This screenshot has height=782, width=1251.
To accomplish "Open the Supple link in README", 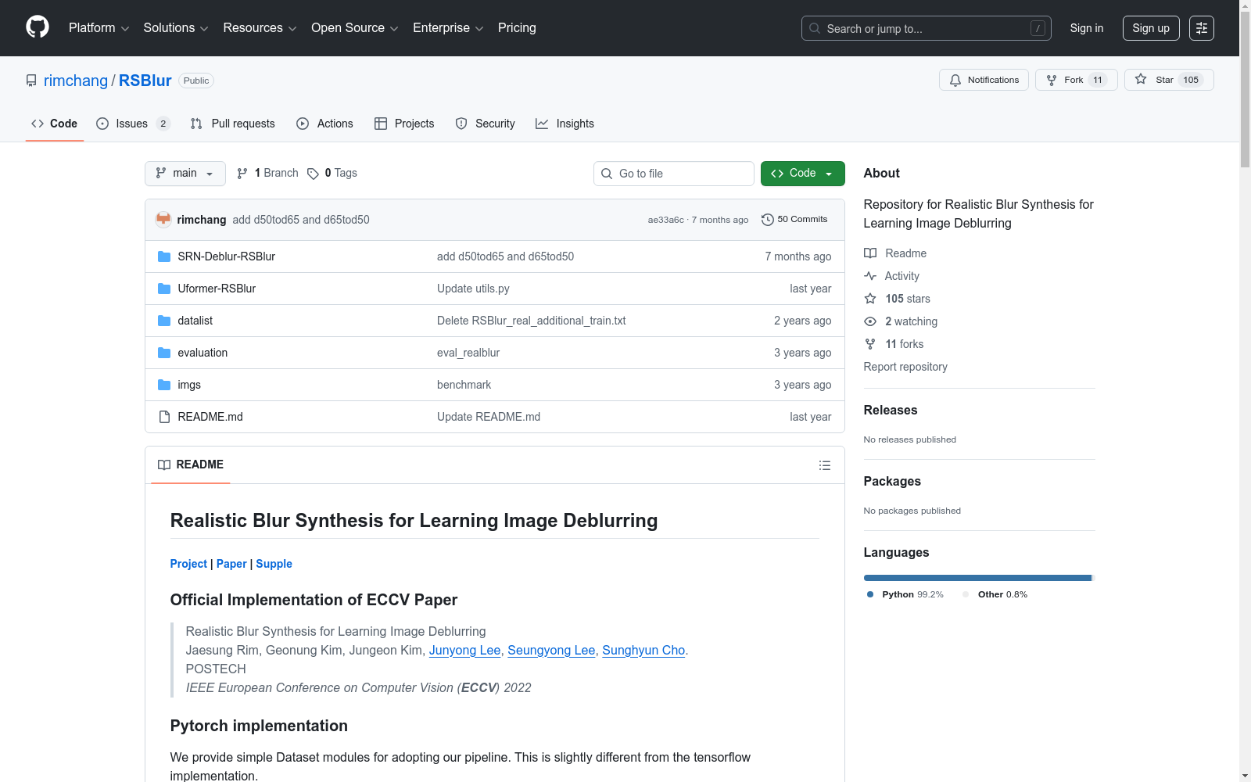I will click(274, 564).
